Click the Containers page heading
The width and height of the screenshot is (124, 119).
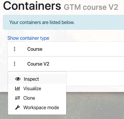click(32, 6)
